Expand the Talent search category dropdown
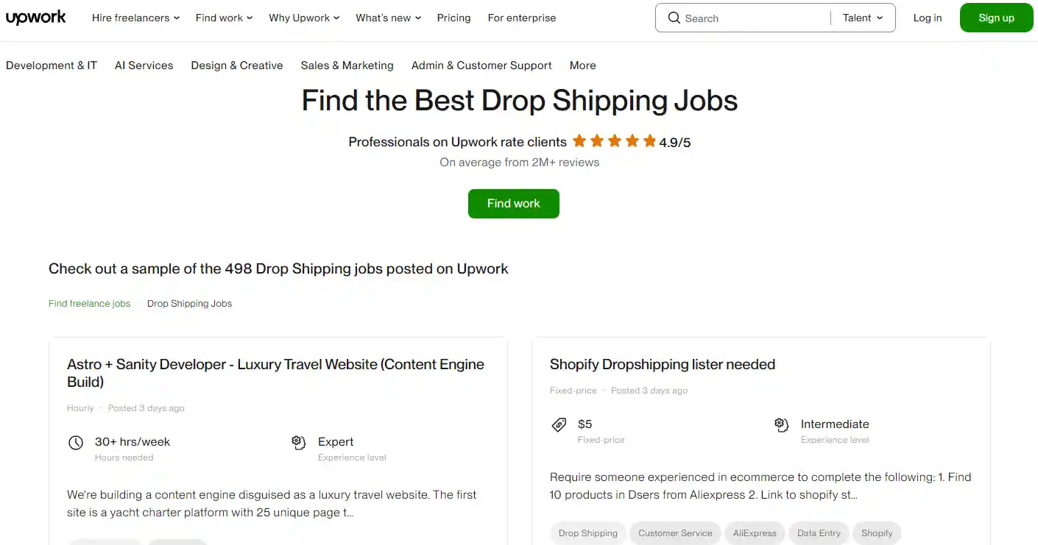The width and height of the screenshot is (1038, 545). [861, 18]
